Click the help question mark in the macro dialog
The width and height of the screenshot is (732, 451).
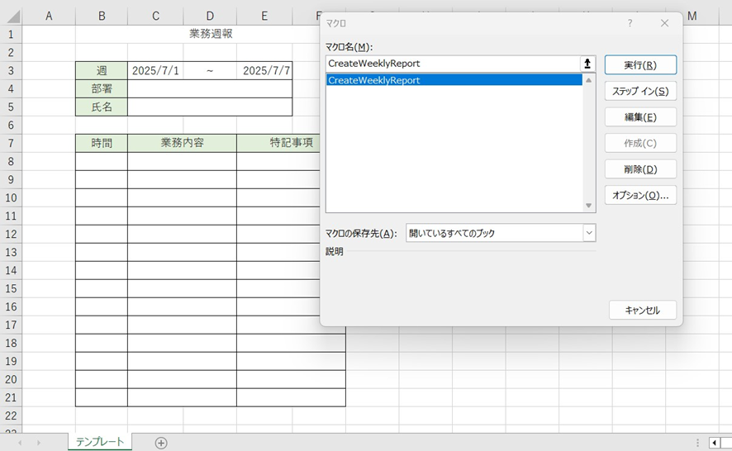[x=630, y=23]
